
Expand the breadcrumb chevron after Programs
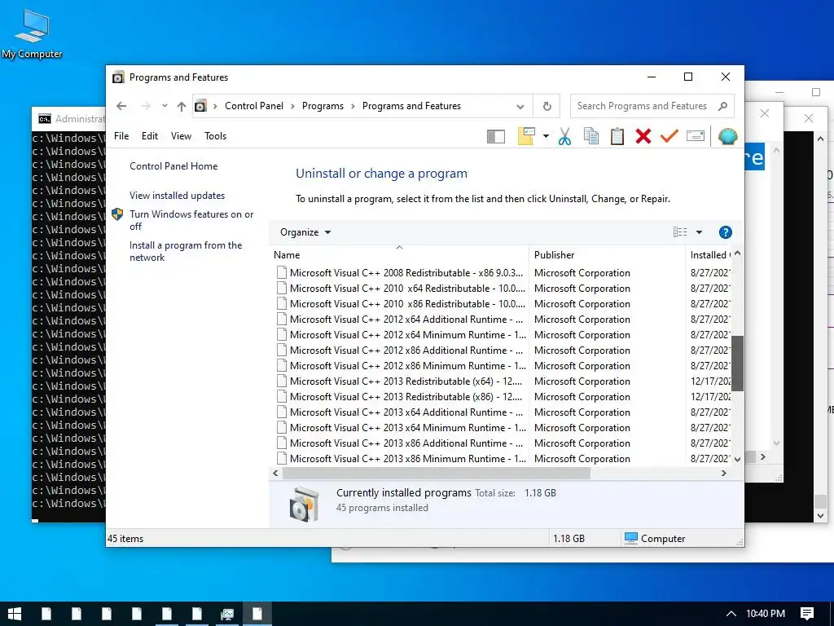pos(353,106)
